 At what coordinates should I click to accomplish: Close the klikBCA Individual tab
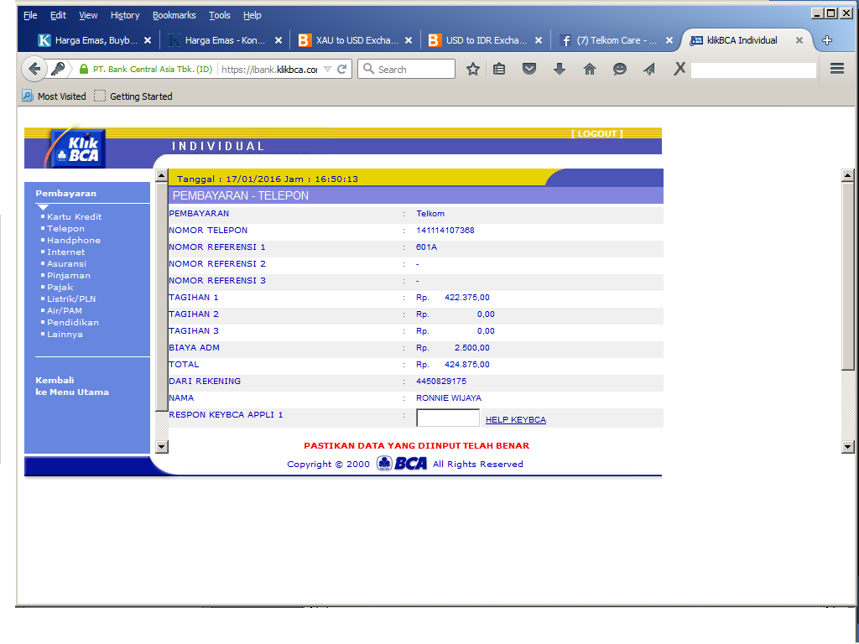click(x=799, y=40)
